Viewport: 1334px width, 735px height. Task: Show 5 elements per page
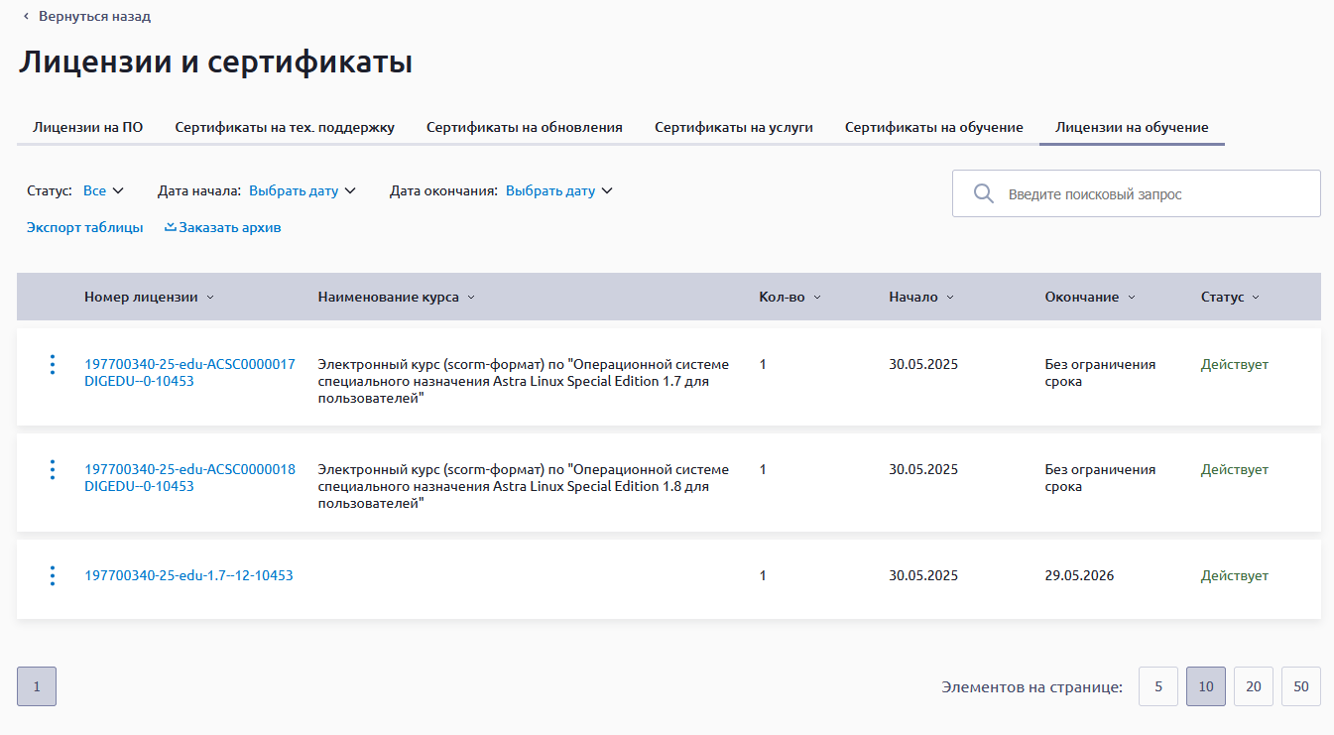coord(1157,686)
